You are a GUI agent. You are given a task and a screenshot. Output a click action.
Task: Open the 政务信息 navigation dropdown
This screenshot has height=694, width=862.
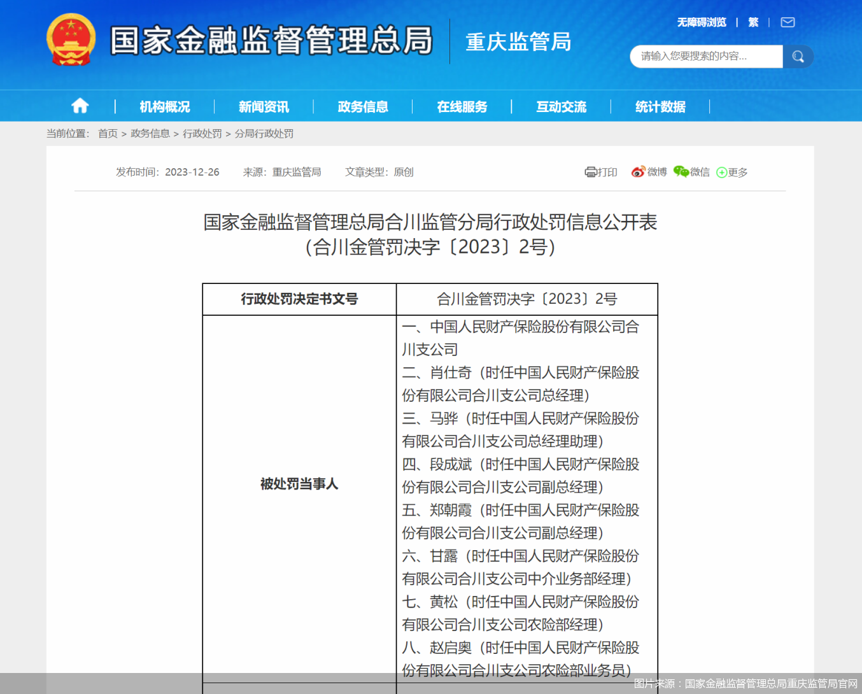tap(362, 106)
